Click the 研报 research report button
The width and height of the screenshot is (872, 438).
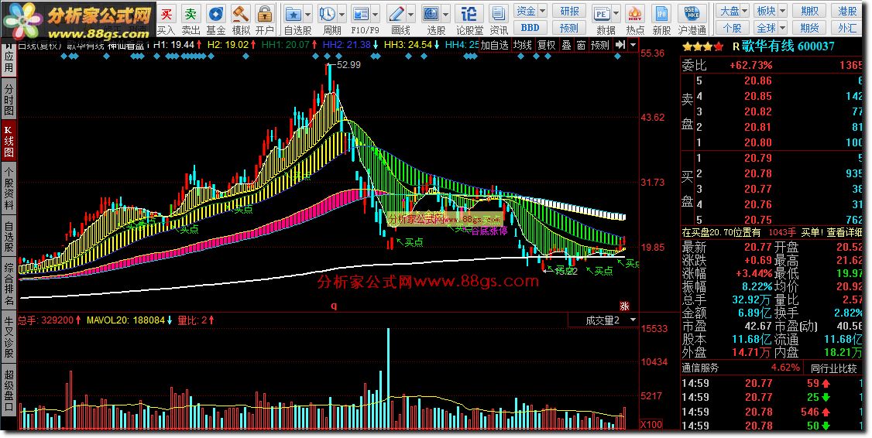tap(569, 11)
